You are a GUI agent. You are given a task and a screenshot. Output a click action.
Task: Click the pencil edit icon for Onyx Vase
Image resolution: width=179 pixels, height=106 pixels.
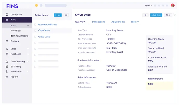[x=145, y=15]
